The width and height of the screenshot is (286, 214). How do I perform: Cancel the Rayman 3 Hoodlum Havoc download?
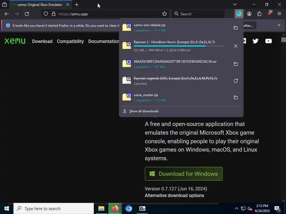click(236, 46)
